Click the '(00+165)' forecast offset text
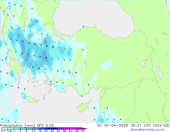 coord(161,126)
